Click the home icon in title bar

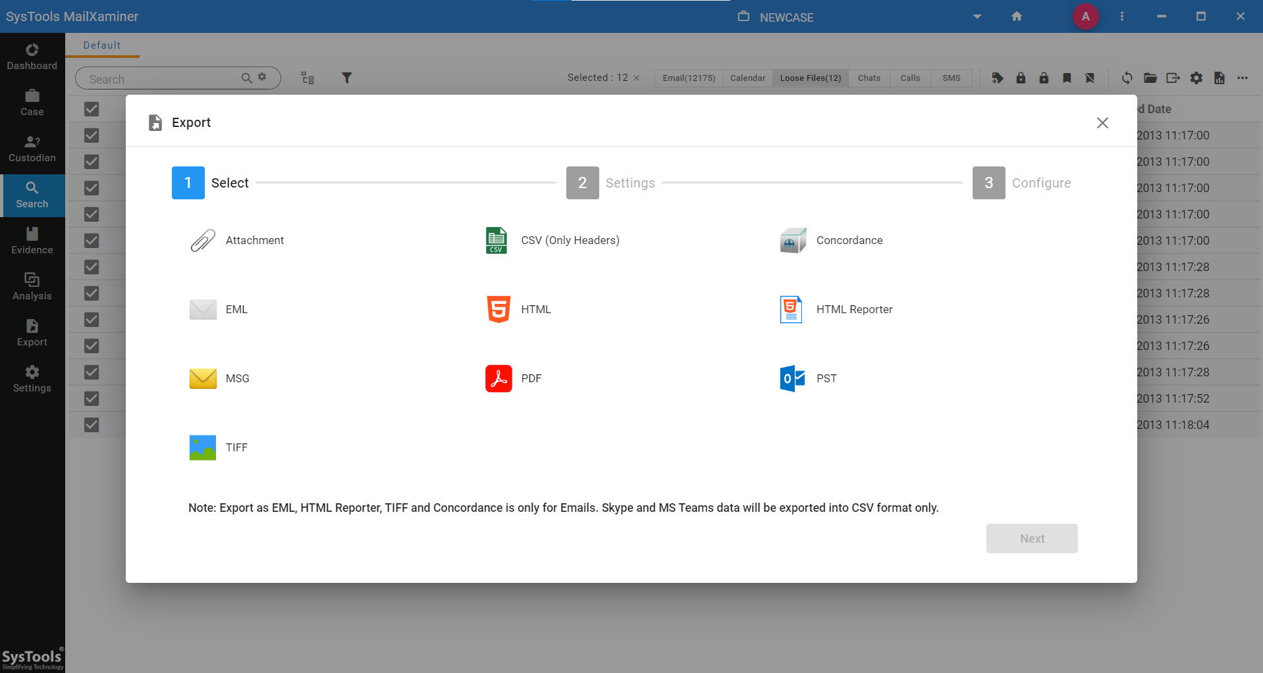pyautogui.click(x=1017, y=16)
